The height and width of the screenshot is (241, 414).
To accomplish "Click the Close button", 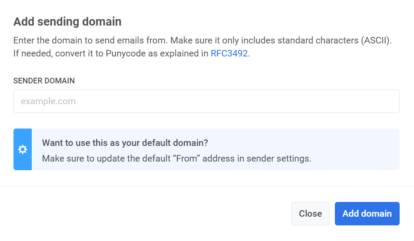I will 310,214.
